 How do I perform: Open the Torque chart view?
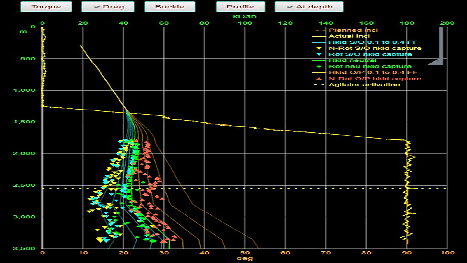pos(46,7)
